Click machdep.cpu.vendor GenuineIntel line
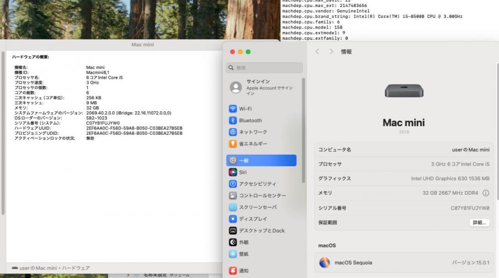The width and height of the screenshot is (499, 278). tap(326, 11)
